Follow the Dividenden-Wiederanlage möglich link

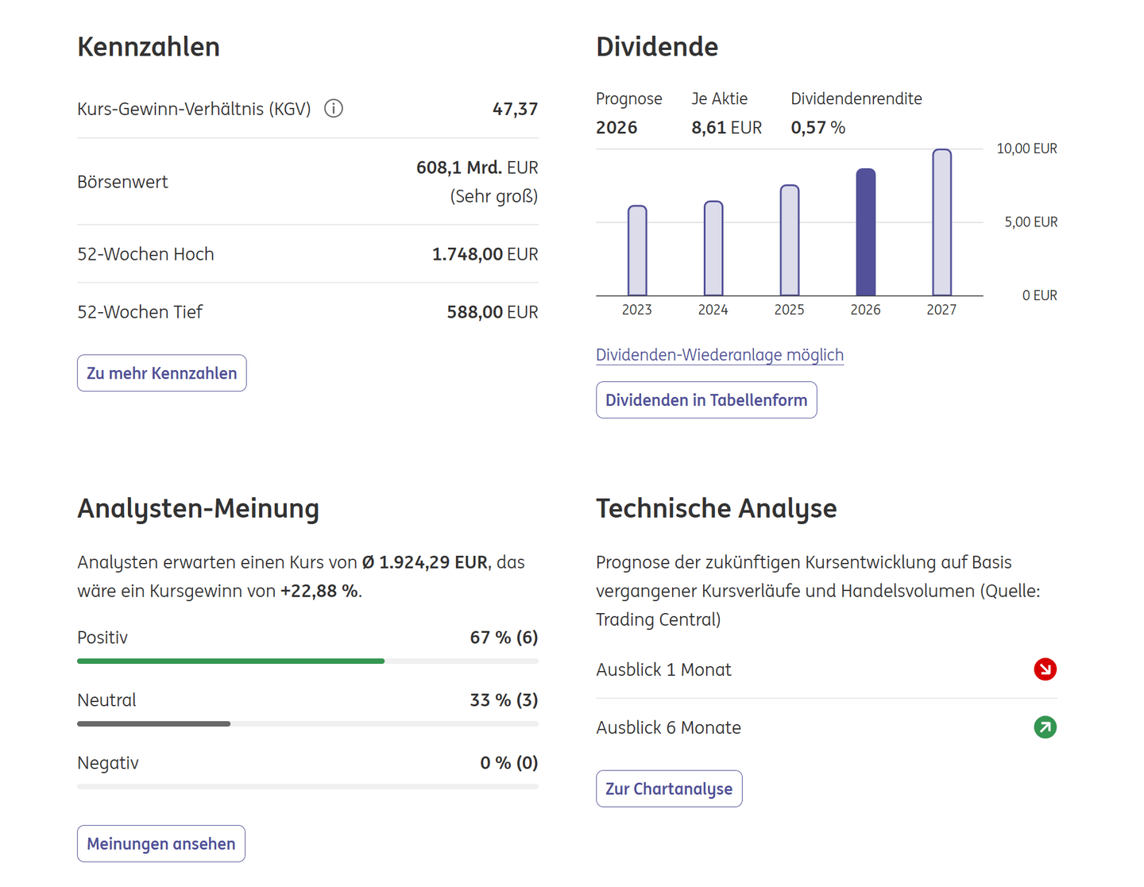coord(720,355)
